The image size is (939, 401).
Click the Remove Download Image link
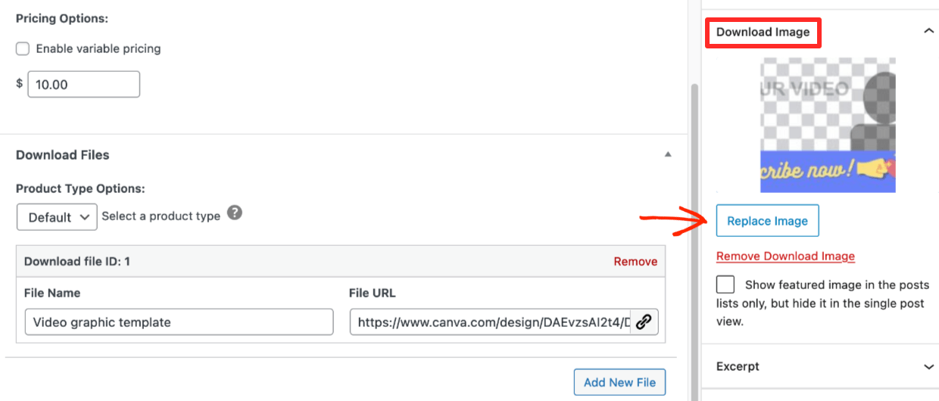click(785, 256)
